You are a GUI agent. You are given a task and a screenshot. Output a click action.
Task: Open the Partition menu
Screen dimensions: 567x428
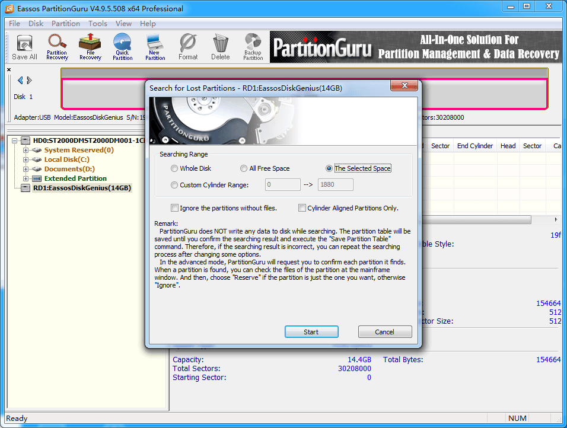click(x=65, y=24)
